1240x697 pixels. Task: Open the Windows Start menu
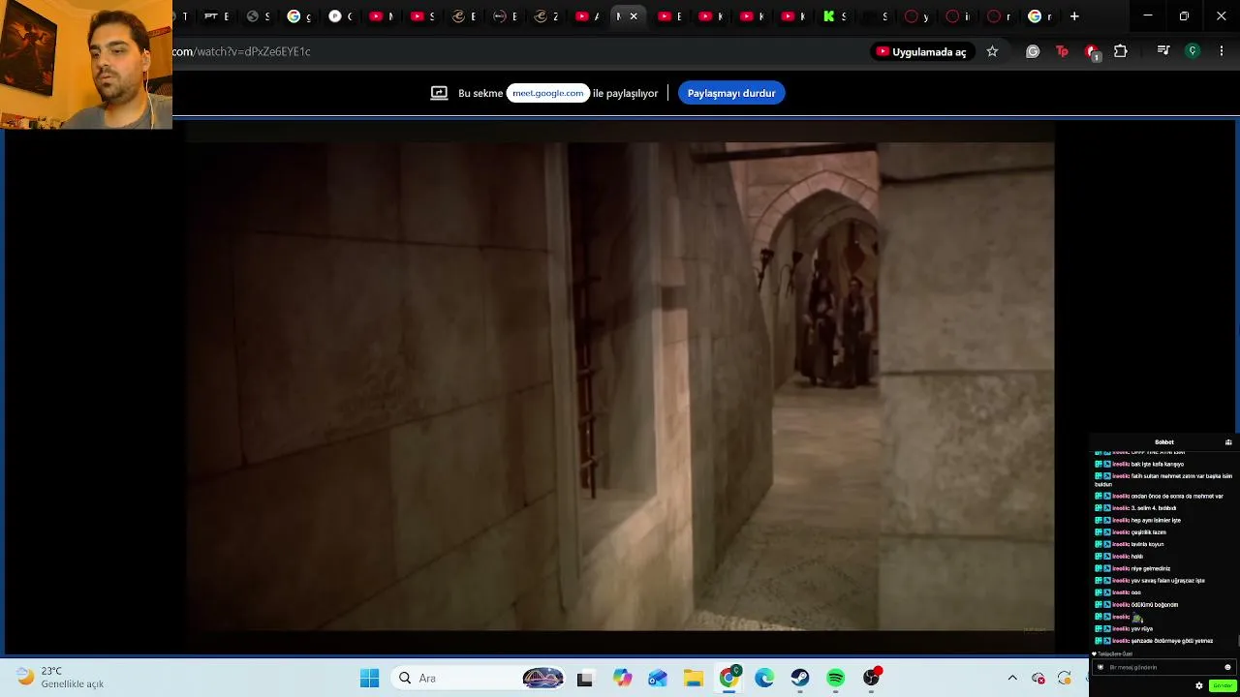(x=369, y=679)
